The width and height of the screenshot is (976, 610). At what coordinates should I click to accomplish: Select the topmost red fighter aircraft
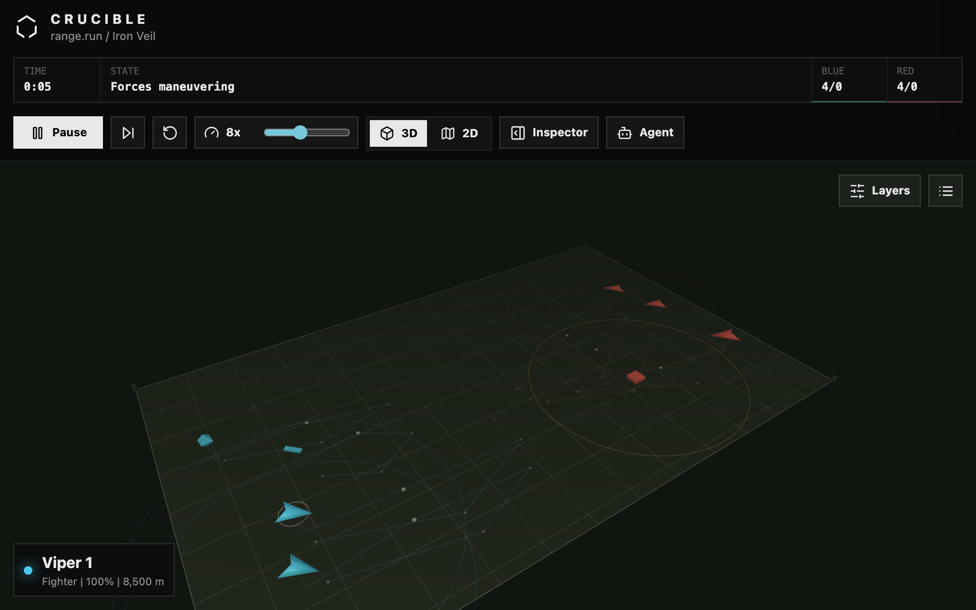(614, 288)
